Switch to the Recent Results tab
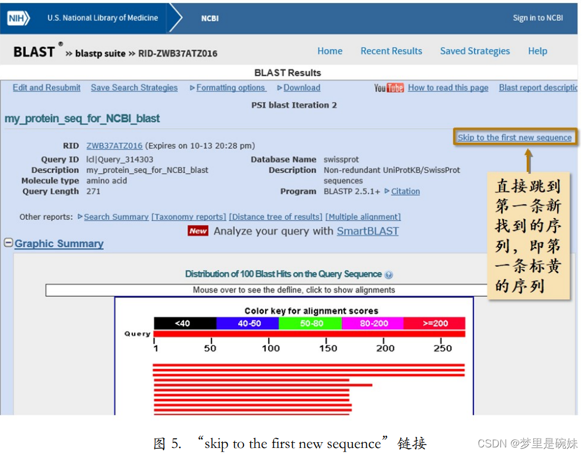 391,51
